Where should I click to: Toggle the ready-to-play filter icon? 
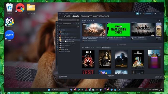click(x=78, y=24)
